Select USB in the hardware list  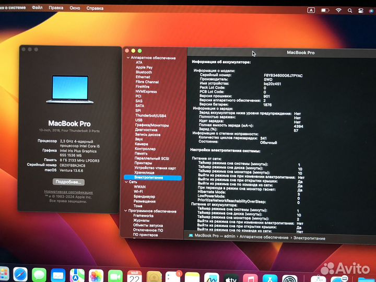tap(139, 120)
